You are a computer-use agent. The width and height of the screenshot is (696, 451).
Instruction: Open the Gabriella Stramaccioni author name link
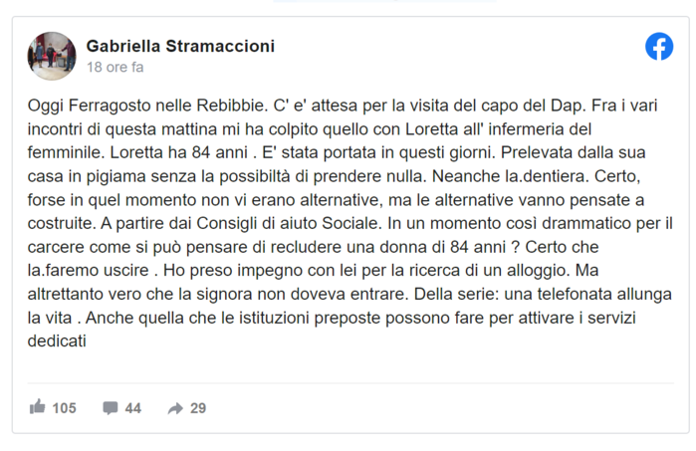click(x=180, y=46)
